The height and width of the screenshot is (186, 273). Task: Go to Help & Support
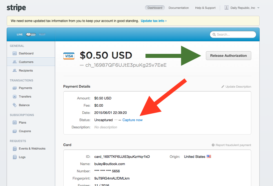point(205,8)
